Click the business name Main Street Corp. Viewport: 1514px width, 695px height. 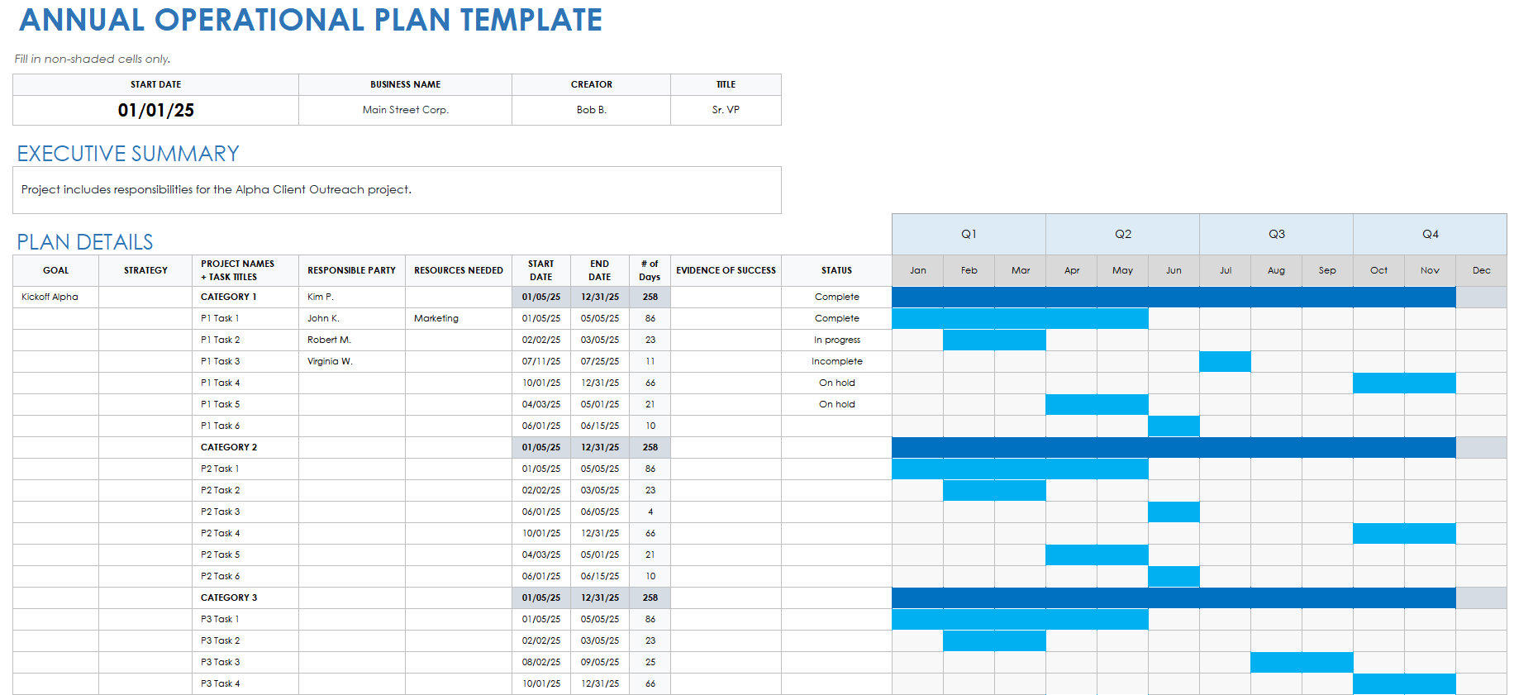[x=405, y=110]
